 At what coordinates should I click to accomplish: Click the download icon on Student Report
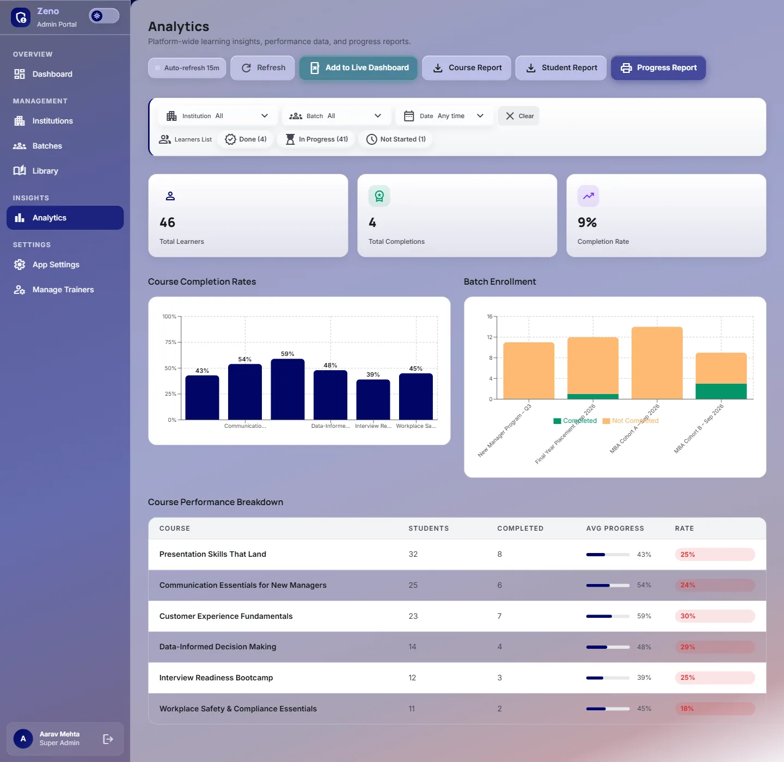(x=531, y=68)
